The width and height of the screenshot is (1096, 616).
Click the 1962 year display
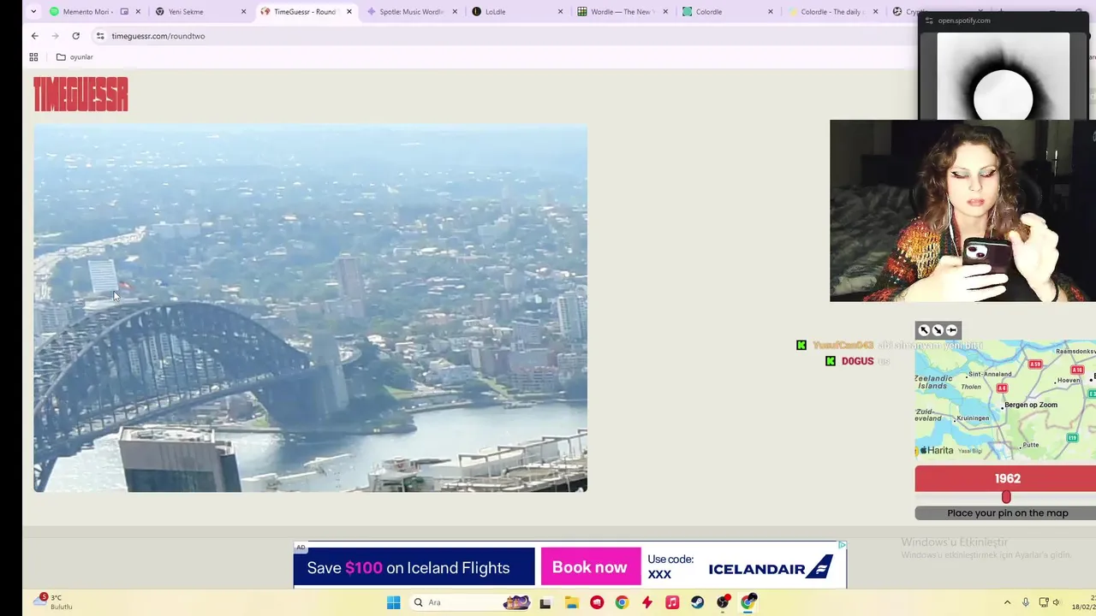(x=1006, y=479)
